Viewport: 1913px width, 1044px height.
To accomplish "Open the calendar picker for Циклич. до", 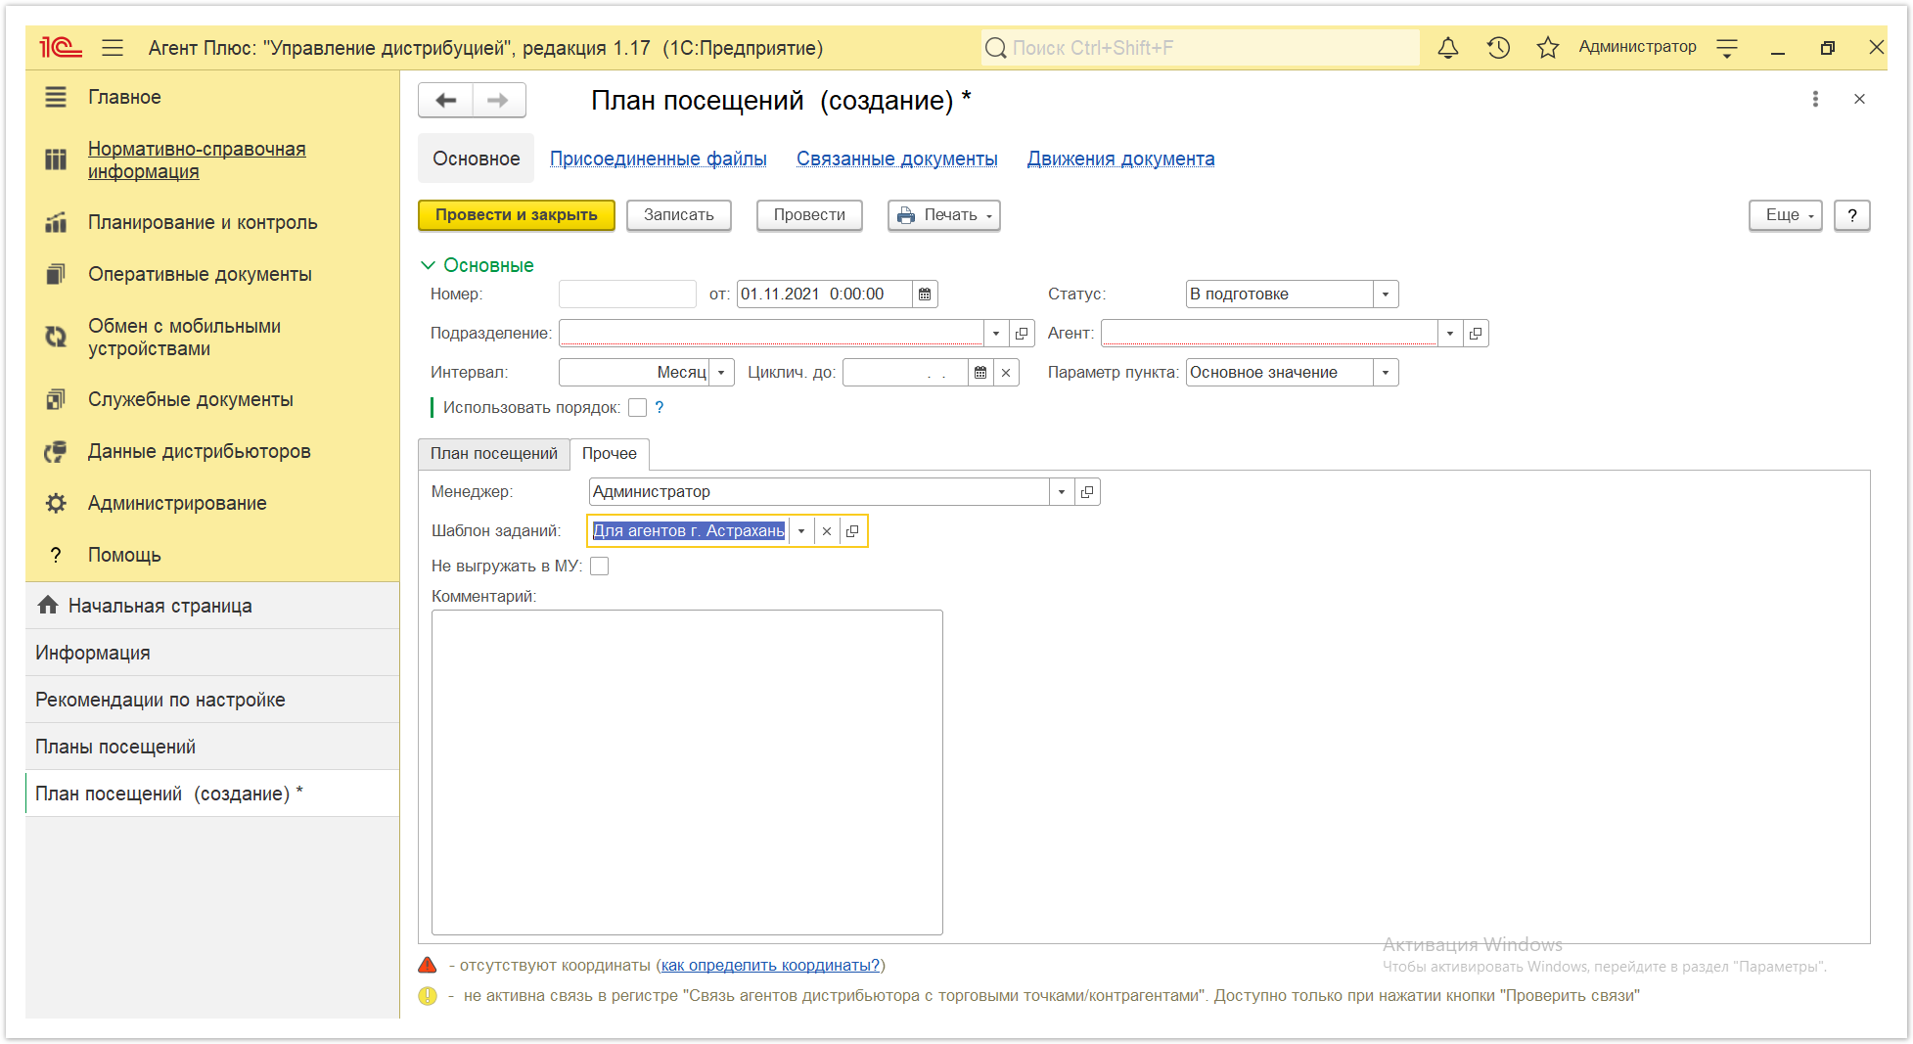I will pos(980,372).
